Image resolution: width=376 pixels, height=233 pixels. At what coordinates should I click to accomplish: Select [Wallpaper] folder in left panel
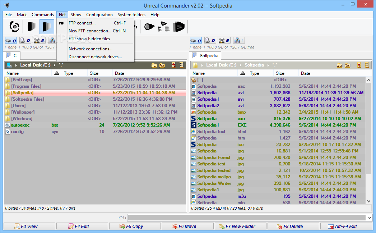pos(95,112)
